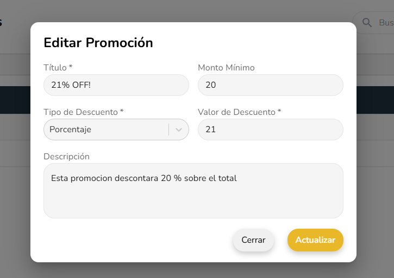Click the Título label
This screenshot has width=394, height=278.
tap(58, 68)
